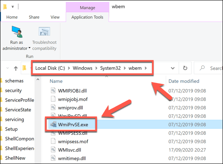Click the WMIsvc.dll file icon
The image size is (223, 164).
[53, 149]
